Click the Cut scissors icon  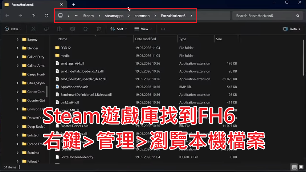click(33, 29)
